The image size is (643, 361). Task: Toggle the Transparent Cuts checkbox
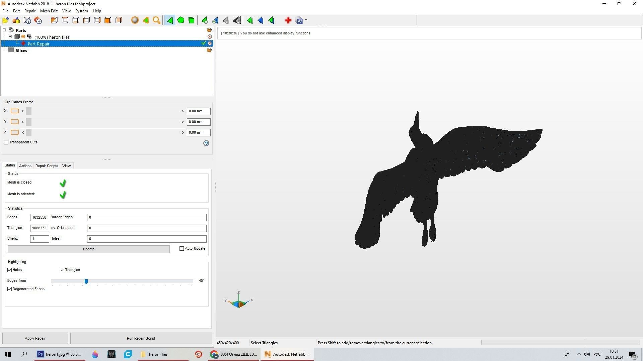[6, 142]
